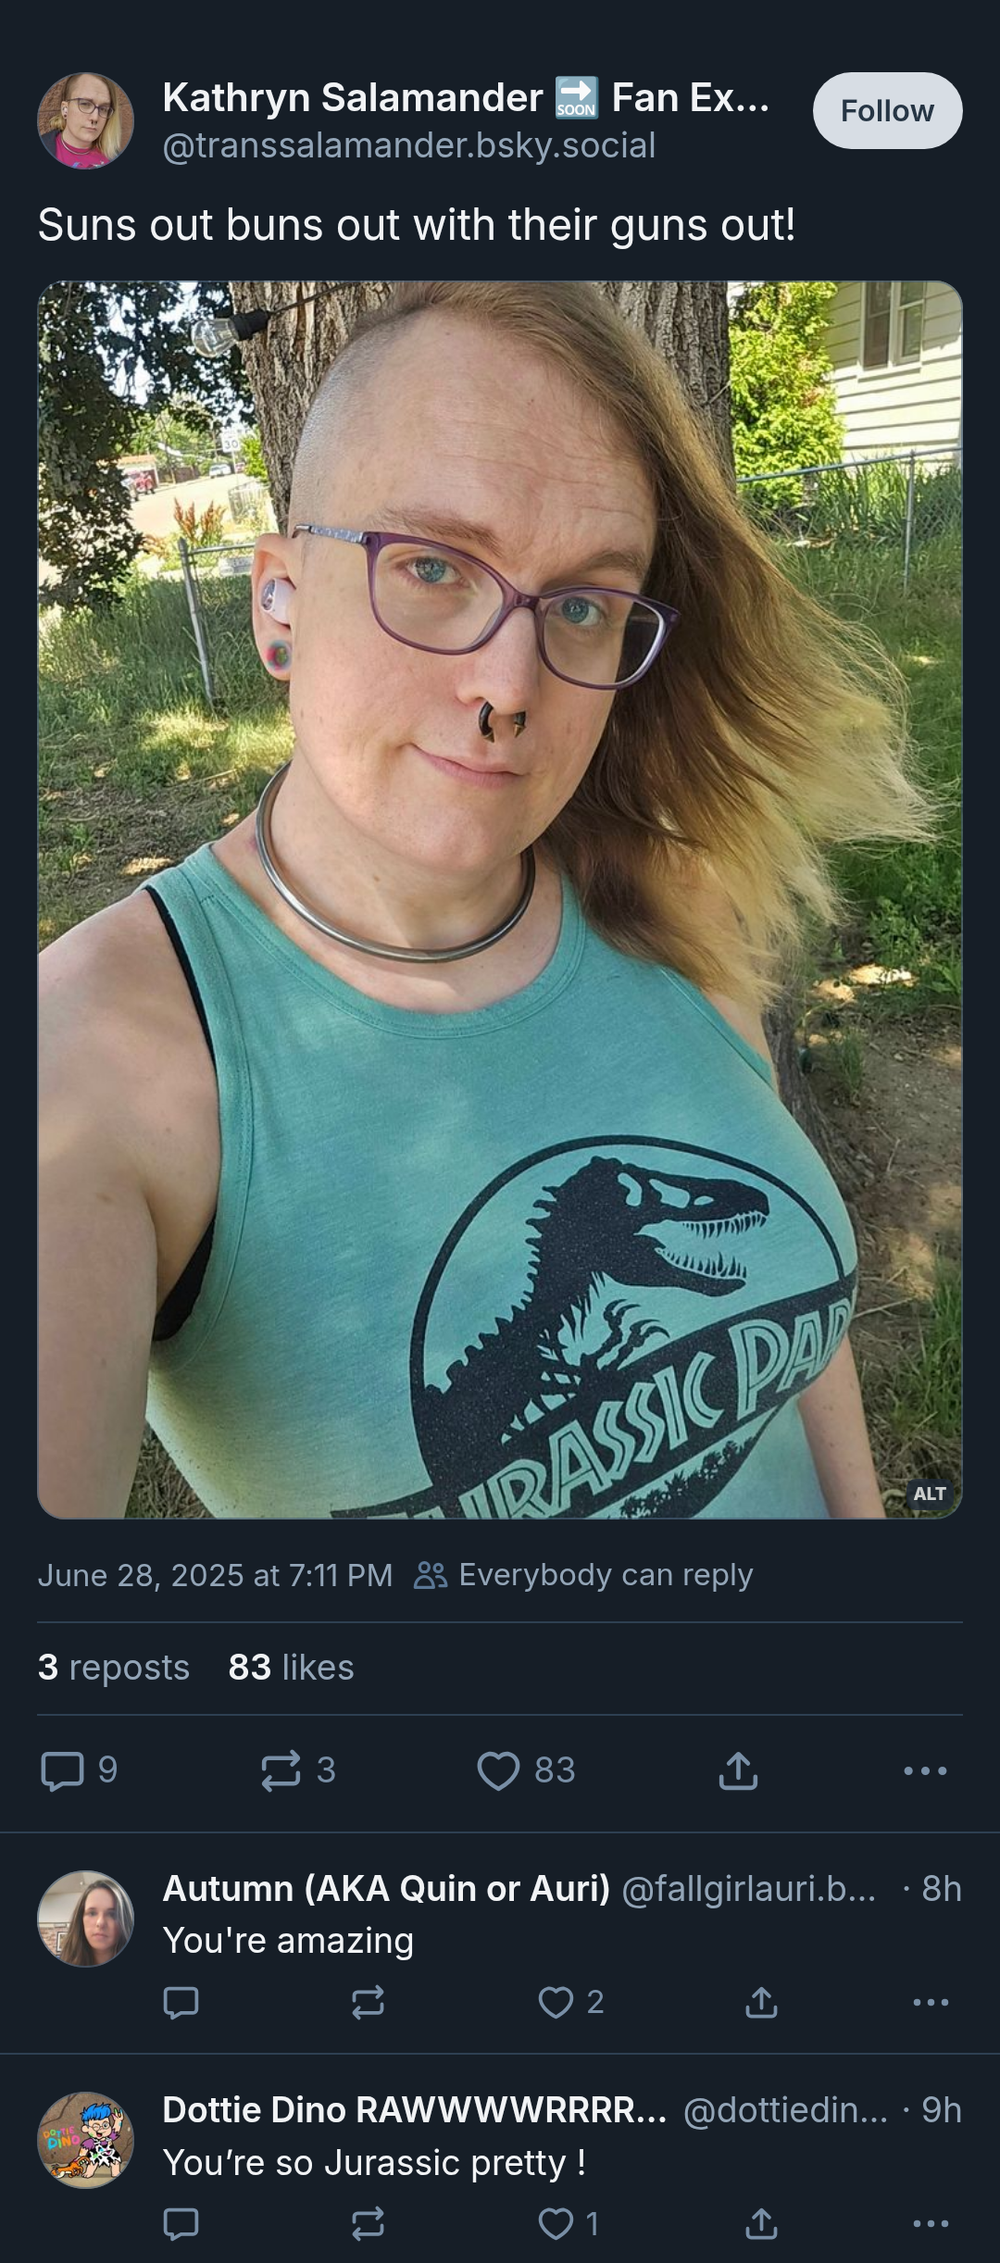This screenshot has height=2263, width=1000.
Task: Open more options on main post
Action: point(925,1770)
